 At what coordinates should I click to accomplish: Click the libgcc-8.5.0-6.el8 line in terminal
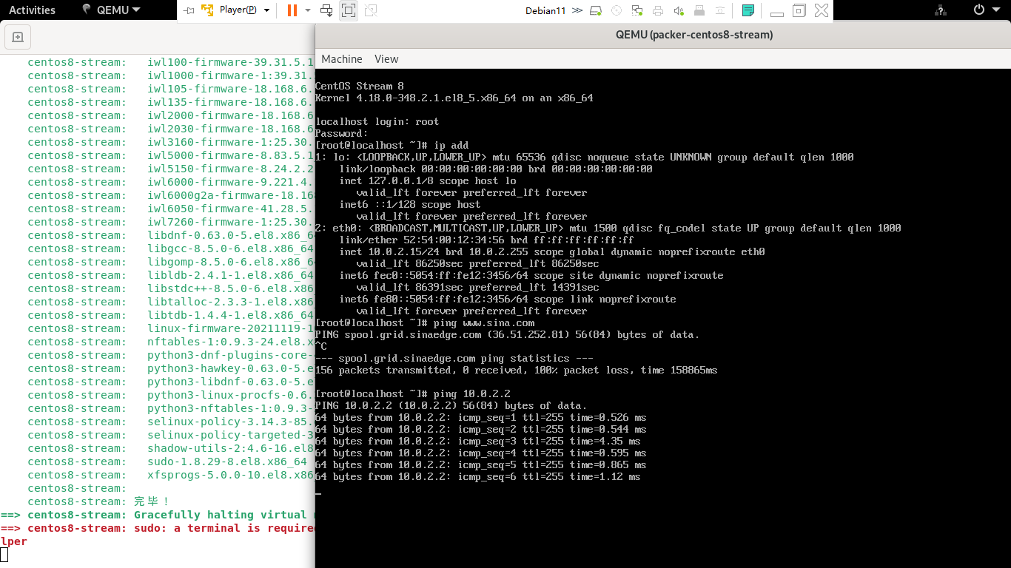171,248
